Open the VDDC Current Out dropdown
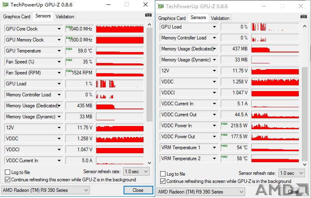The width and height of the screenshot is (311, 198). coord(214,115)
